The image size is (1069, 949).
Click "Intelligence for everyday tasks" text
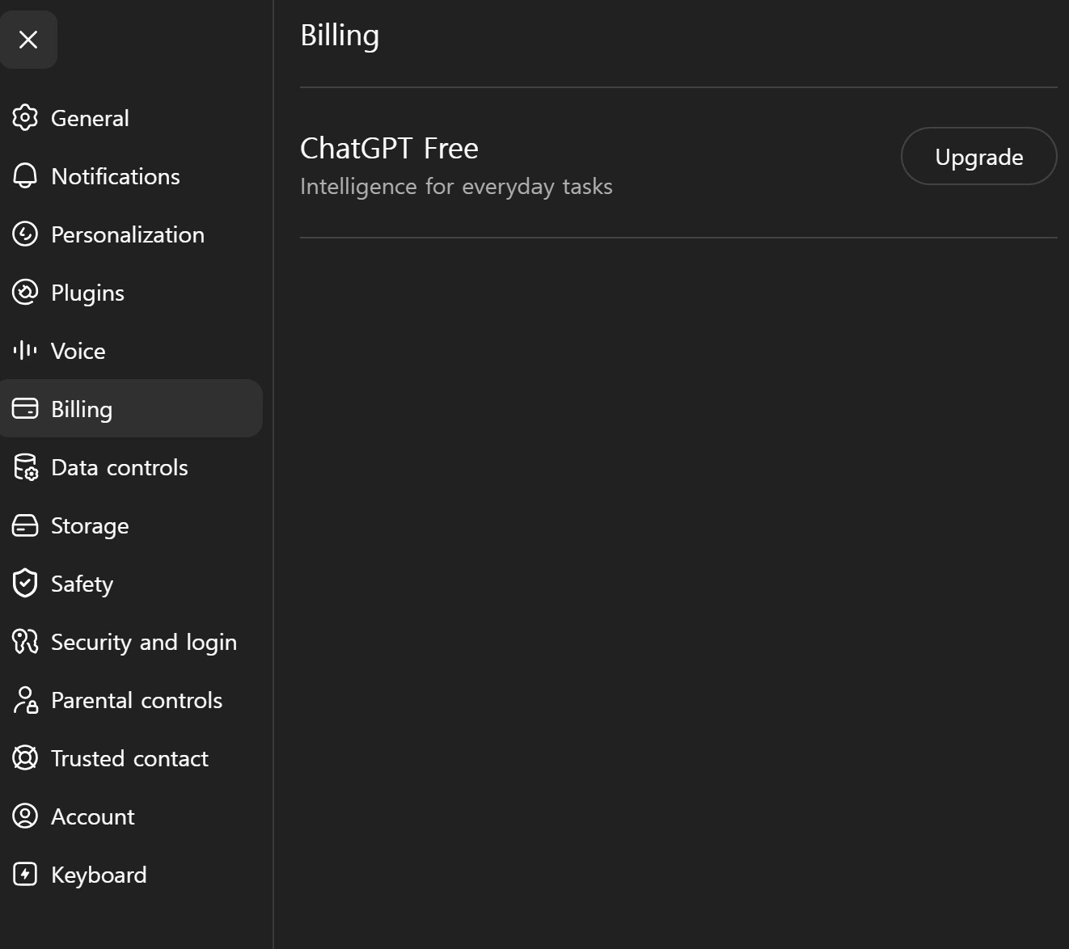[456, 187]
